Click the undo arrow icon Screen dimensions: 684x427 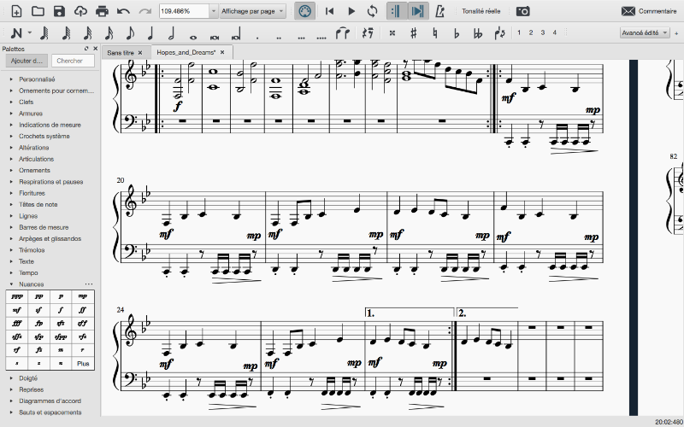tap(124, 11)
